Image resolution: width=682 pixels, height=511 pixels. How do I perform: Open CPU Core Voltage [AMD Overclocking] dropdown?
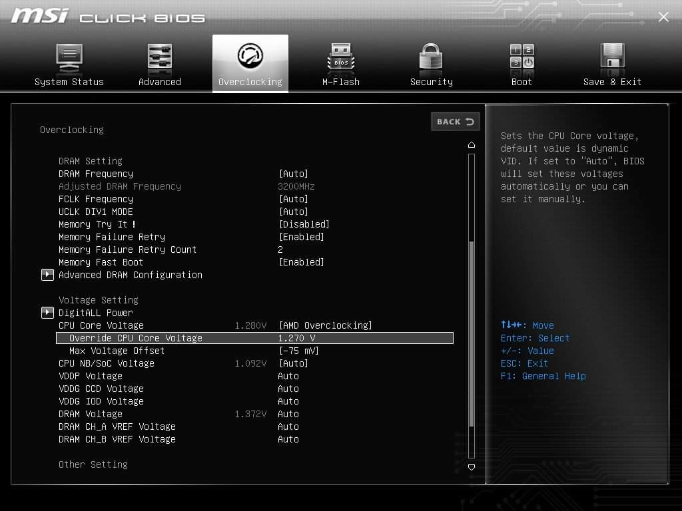(x=325, y=325)
